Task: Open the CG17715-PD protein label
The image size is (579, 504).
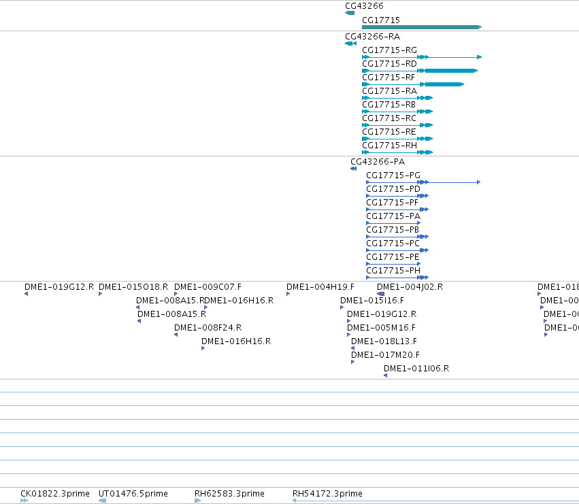Action: [393, 189]
